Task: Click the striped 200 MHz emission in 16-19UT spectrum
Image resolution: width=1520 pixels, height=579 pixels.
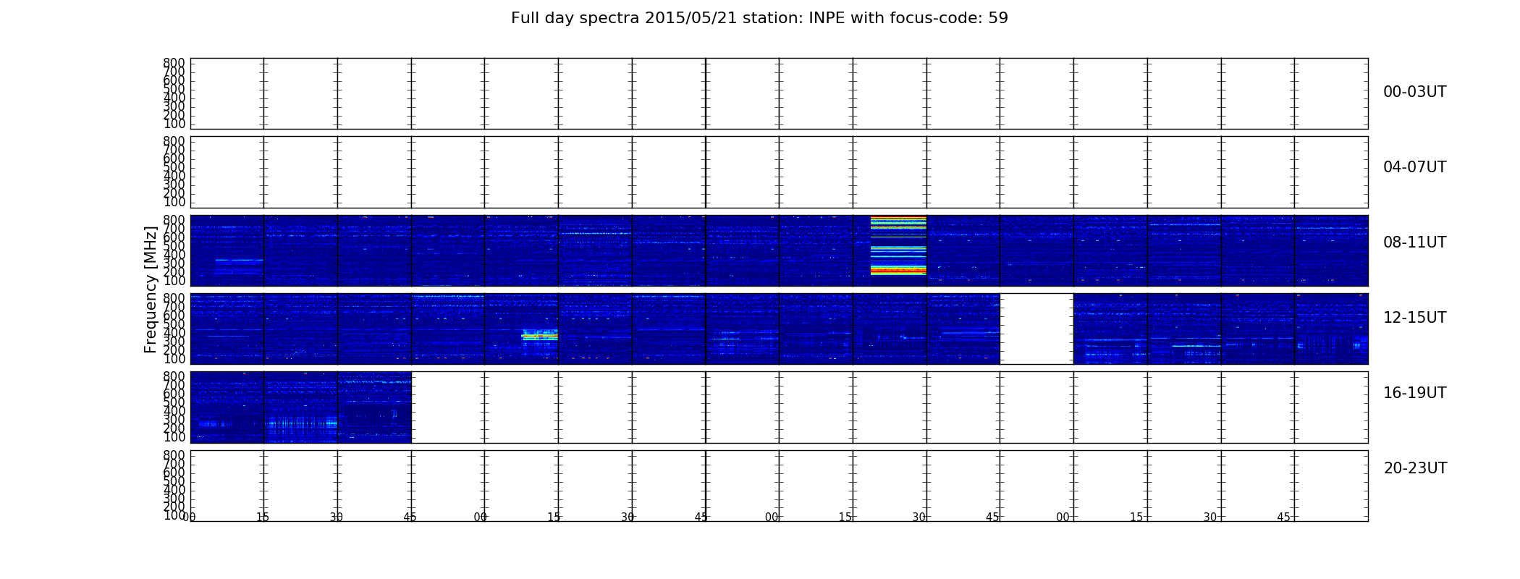Action: [x=301, y=422]
